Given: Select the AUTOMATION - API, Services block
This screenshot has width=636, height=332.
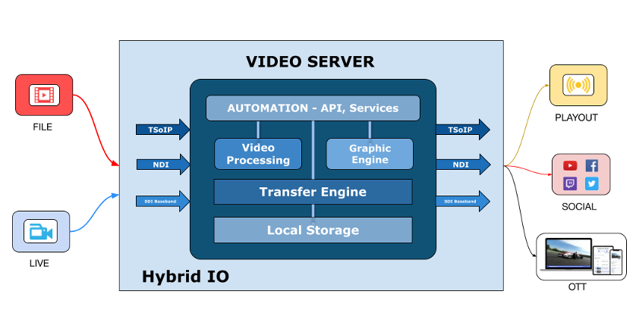Looking at the screenshot, I should point(313,108).
